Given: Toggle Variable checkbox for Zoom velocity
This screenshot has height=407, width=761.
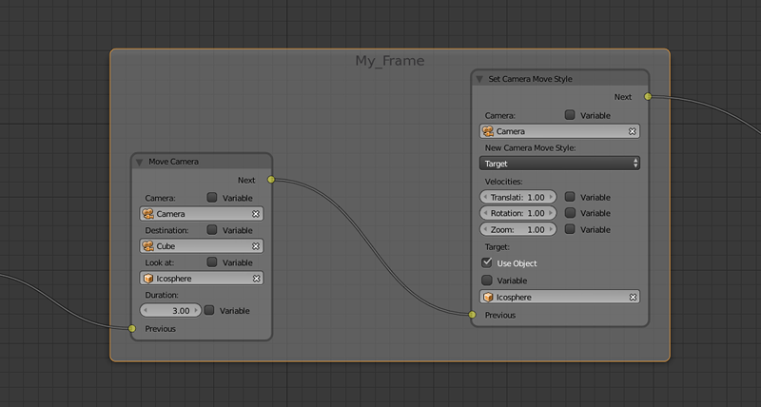Looking at the screenshot, I should 570,229.
